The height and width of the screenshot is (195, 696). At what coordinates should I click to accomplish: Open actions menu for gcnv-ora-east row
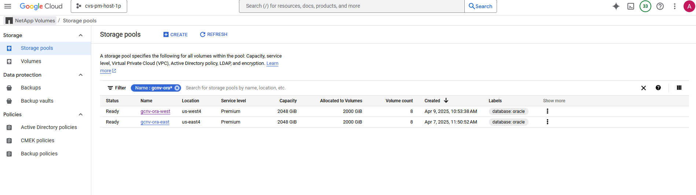coord(548,122)
